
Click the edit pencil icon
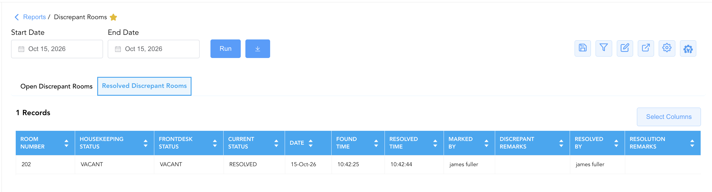point(625,48)
